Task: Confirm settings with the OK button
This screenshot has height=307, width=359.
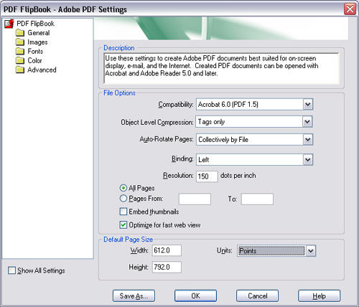Action: [x=195, y=296]
